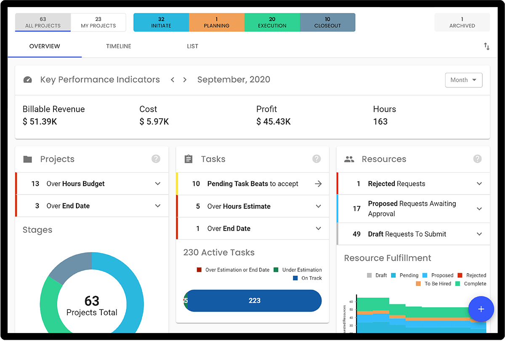Open Archived projects
Screen dimensions: 505x341
pyautogui.click(x=462, y=22)
